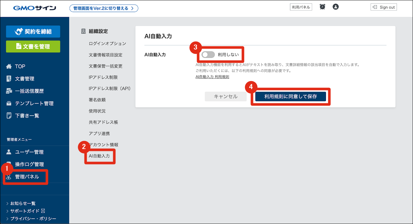413x224 pixels.
Task: Click the alarm clock notification icon
Action: coord(322,7)
